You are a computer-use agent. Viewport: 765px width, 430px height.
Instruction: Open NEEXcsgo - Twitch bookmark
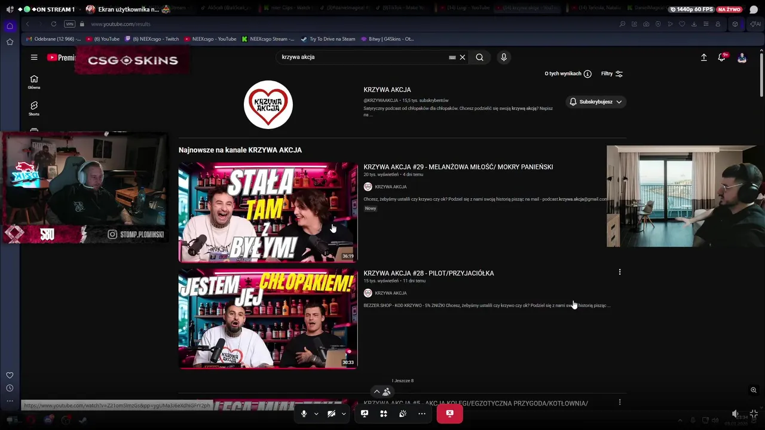(x=152, y=39)
